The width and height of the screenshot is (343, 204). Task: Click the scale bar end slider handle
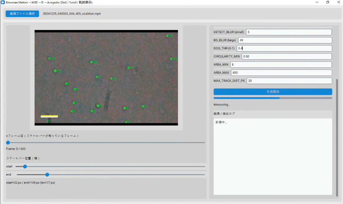click(47, 175)
